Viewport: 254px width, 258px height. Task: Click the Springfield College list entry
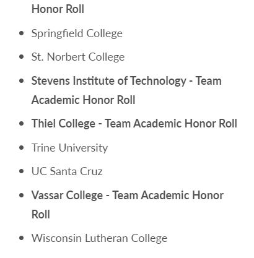click(x=77, y=33)
